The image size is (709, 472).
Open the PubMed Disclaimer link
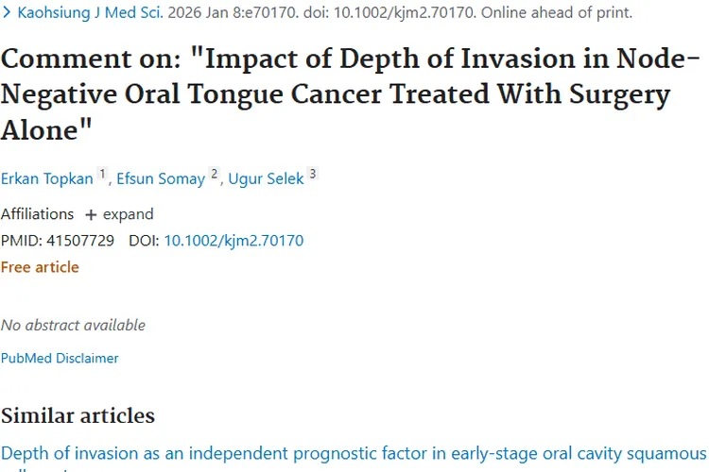60,359
